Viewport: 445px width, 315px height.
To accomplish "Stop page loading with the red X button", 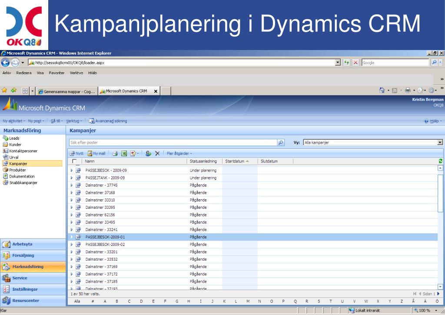I will point(355,63).
